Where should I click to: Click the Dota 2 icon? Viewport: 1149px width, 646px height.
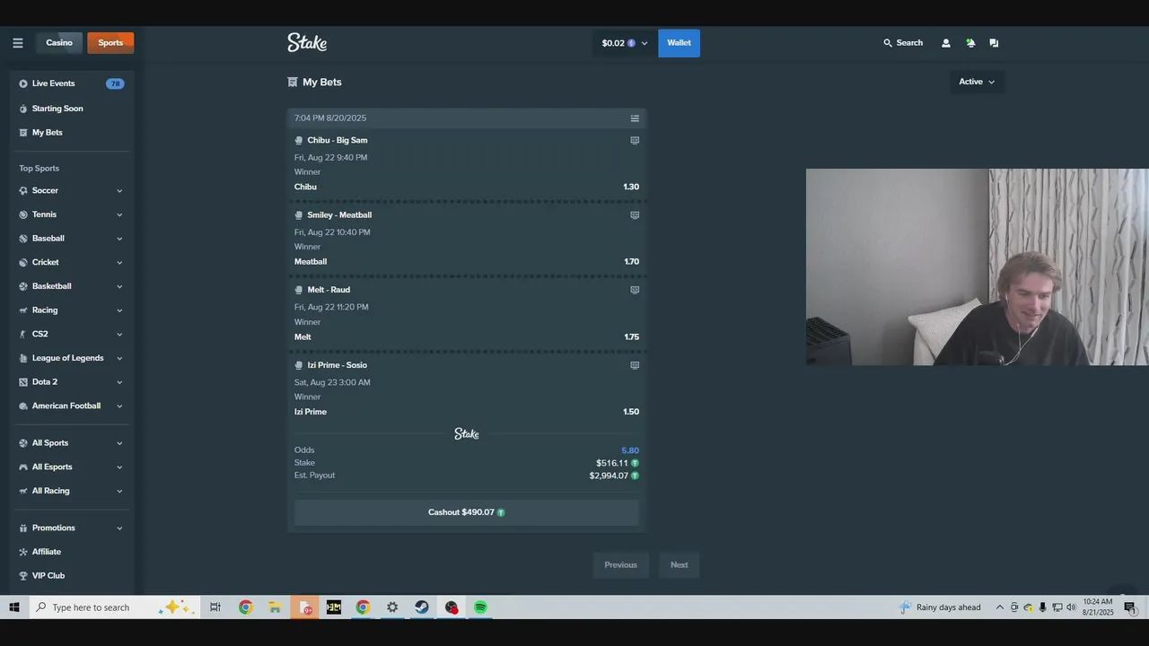[x=23, y=382]
